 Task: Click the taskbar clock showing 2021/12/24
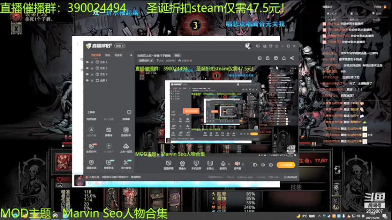click(372, 216)
